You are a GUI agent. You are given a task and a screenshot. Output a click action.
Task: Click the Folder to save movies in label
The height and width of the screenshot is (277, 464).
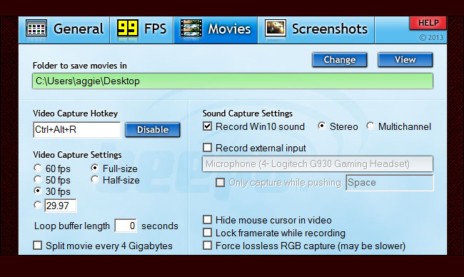[80, 66]
